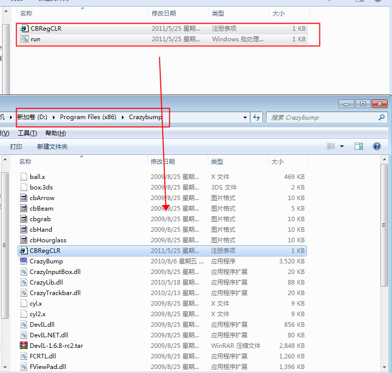Click the 2010/8/6 星期五 date cell

point(177,261)
